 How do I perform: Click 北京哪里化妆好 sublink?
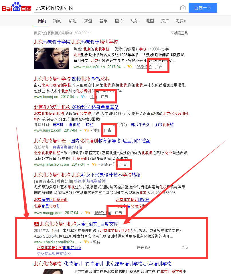pos(47,206)
